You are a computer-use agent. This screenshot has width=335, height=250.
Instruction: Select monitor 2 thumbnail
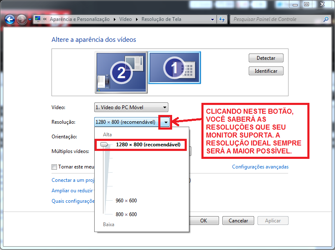[121, 72]
